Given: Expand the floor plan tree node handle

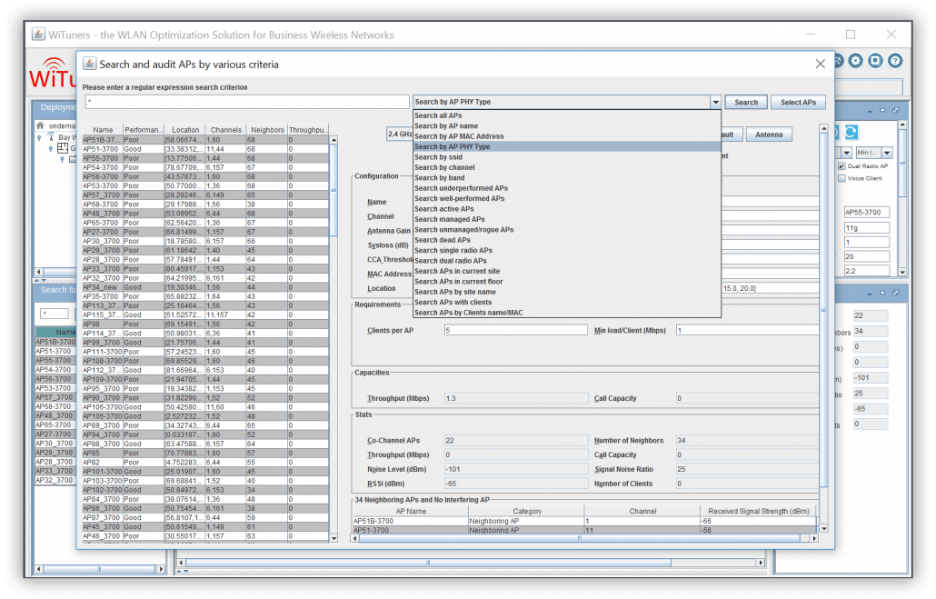Looking at the screenshot, I should point(51,148).
